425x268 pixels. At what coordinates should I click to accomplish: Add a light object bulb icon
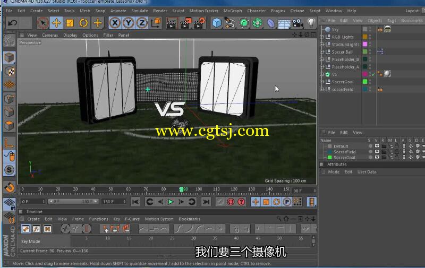coord(311,22)
